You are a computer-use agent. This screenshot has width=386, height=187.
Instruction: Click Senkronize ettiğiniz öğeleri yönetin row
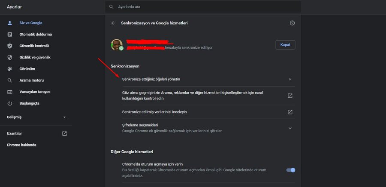[208, 79]
